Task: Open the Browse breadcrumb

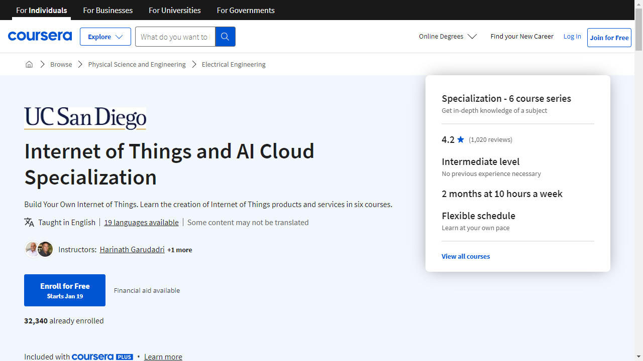Action: click(x=61, y=64)
